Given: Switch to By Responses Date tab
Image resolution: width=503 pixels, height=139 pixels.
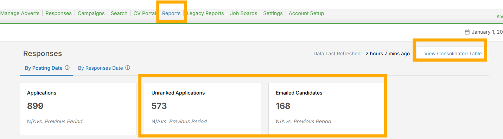Looking at the screenshot, I should point(101,68).
